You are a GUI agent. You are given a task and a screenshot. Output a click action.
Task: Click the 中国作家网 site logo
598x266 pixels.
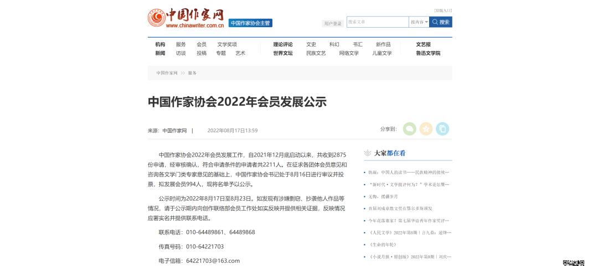pos(186,18)
